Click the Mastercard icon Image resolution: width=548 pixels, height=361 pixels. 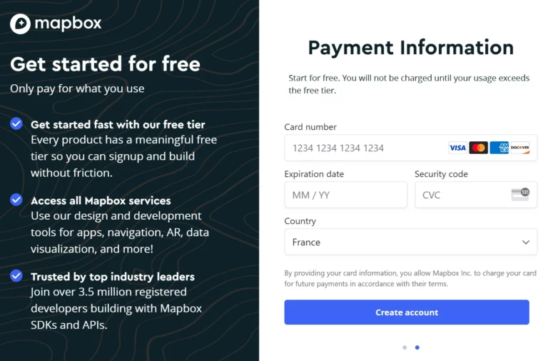[x=479, y=148]
